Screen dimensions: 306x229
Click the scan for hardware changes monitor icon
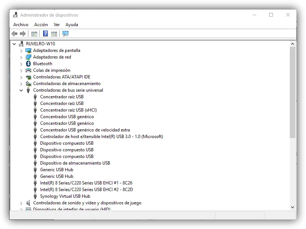(x=66, y=34)
